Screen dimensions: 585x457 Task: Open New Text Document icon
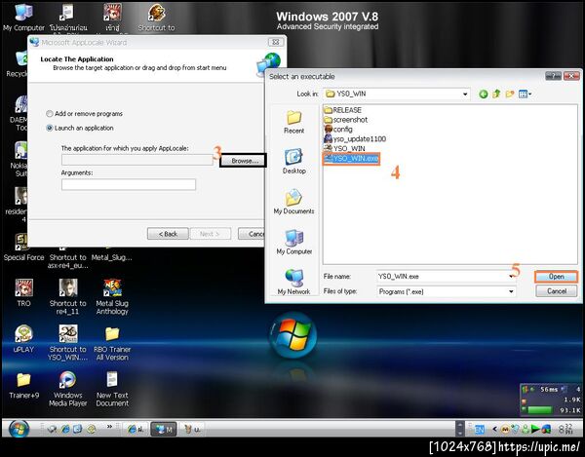coord(112,389)
